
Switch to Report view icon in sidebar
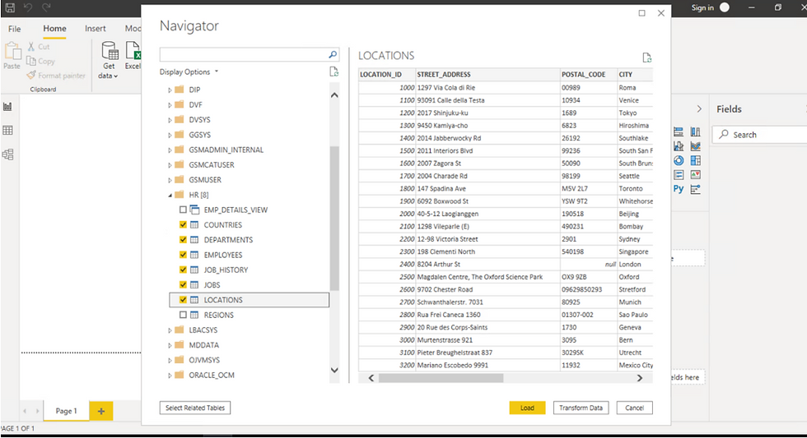(7, 107)
